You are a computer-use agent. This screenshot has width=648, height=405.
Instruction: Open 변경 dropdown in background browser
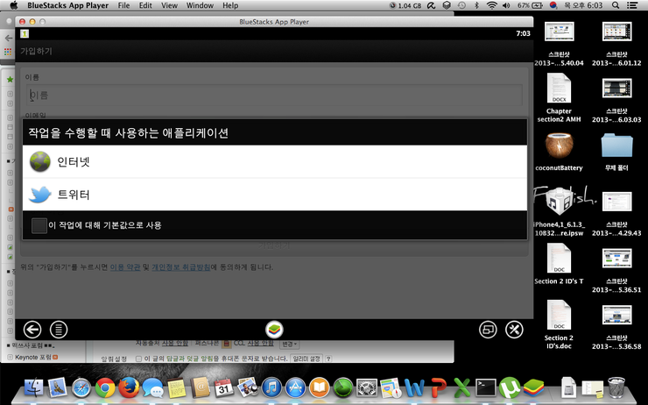(290, 345)
